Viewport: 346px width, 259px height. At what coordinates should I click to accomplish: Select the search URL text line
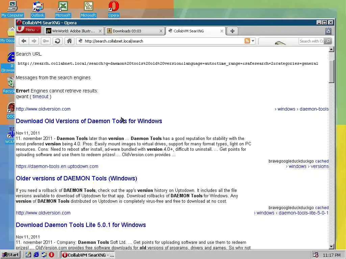coord(168,63)
